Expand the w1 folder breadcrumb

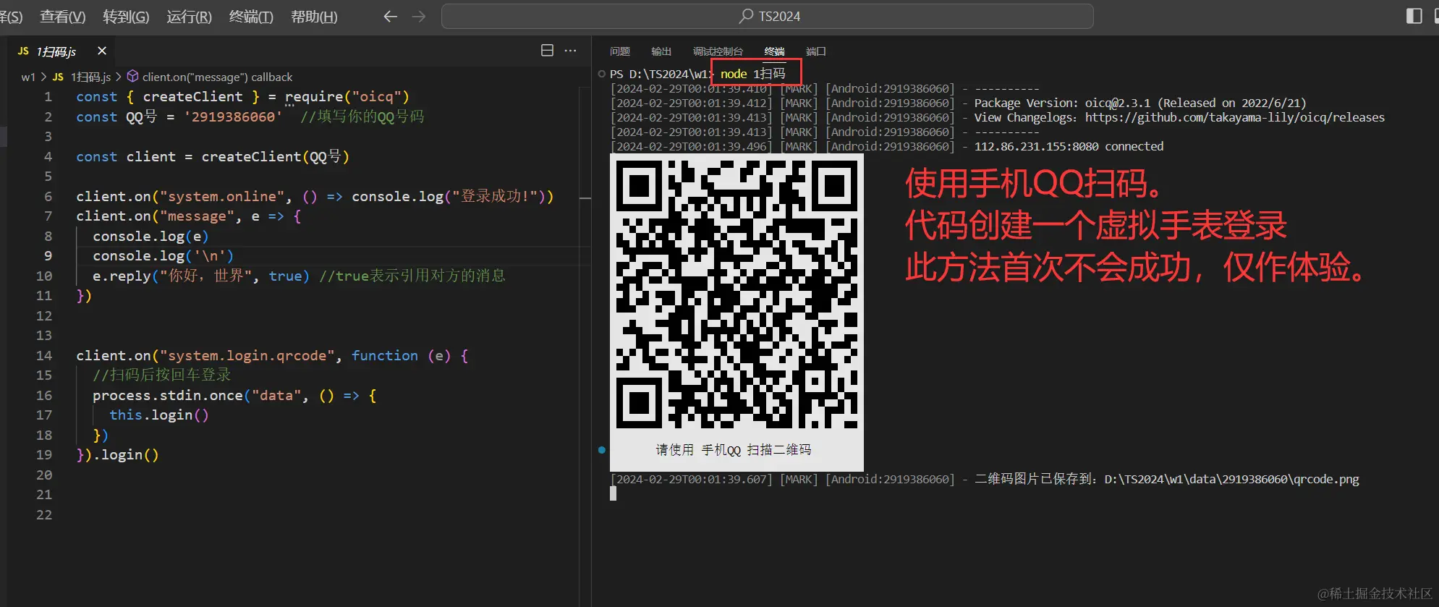pos(28,77)
